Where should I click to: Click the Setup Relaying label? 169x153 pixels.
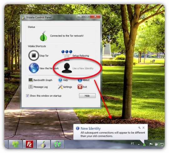[x=81, y=56]
